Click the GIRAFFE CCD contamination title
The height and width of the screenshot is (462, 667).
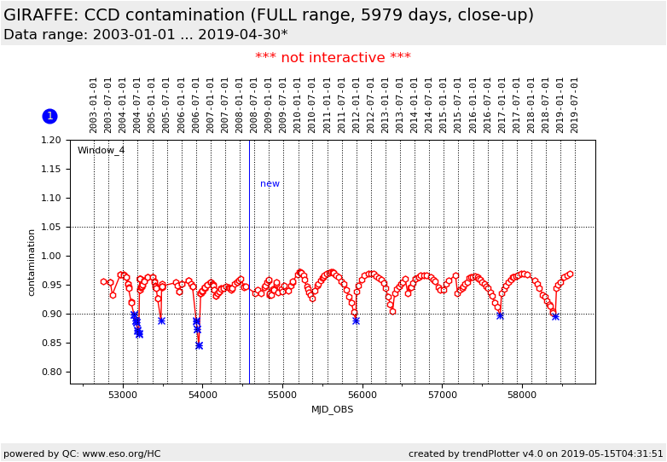(269, 15)
